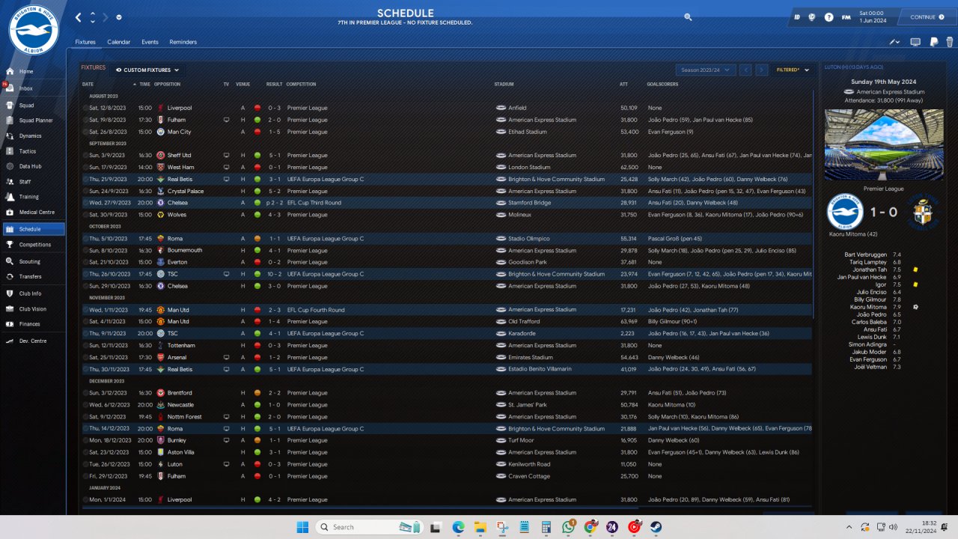The image size is (958, 539).
Task: Open the pencil edit dropdown
Action: [x=895, y=42]
